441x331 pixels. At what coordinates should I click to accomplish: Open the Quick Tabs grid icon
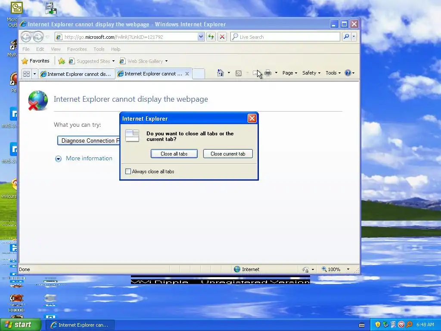point(26,74)
